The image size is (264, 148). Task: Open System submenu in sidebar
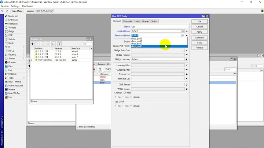[x=12, y=59]
